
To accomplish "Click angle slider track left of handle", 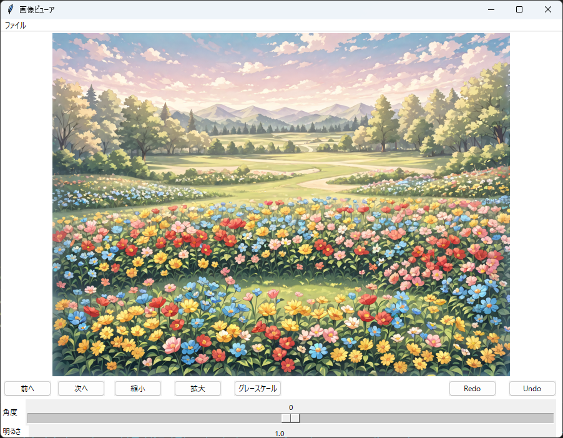I will (156, 418).
